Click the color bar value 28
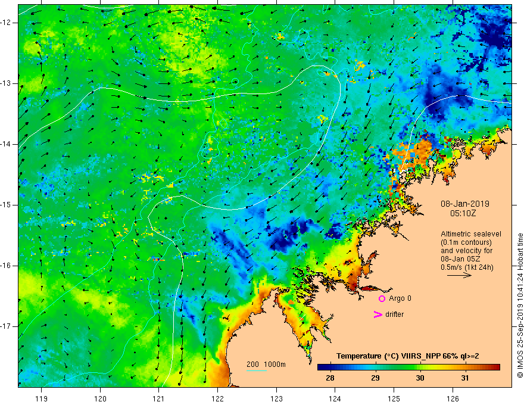 click(x=330, y=378)
